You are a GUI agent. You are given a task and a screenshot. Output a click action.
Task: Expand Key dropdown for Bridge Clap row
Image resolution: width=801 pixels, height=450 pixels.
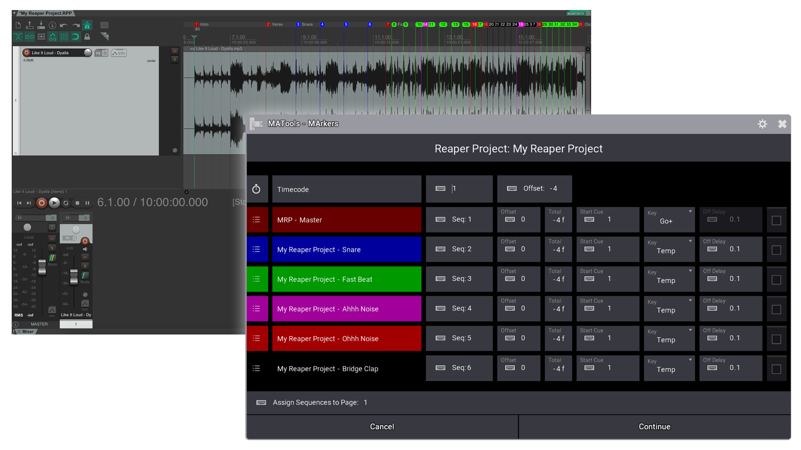click(x=669, y=368)
